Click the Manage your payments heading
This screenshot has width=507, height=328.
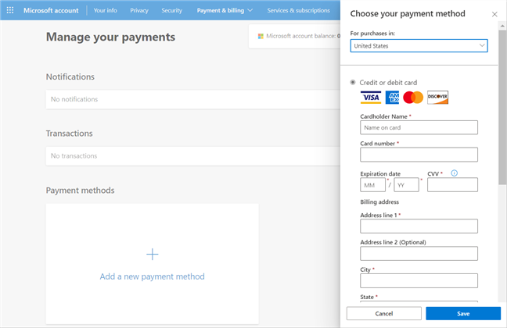click(110, 37)
